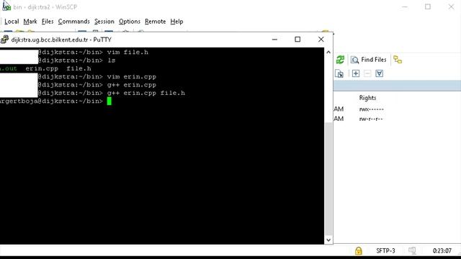
Task: Click the compression status icon in status bar
Action: point(412,251)
